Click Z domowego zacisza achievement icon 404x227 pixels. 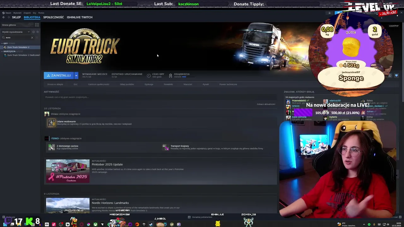[51, 147]
